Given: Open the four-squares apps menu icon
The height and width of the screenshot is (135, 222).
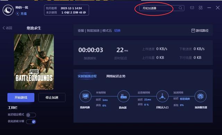Looking at the screenshot, I should 200,8.
